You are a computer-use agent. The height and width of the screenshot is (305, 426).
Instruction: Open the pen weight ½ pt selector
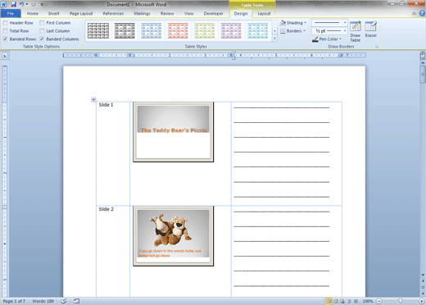(329, 31)
